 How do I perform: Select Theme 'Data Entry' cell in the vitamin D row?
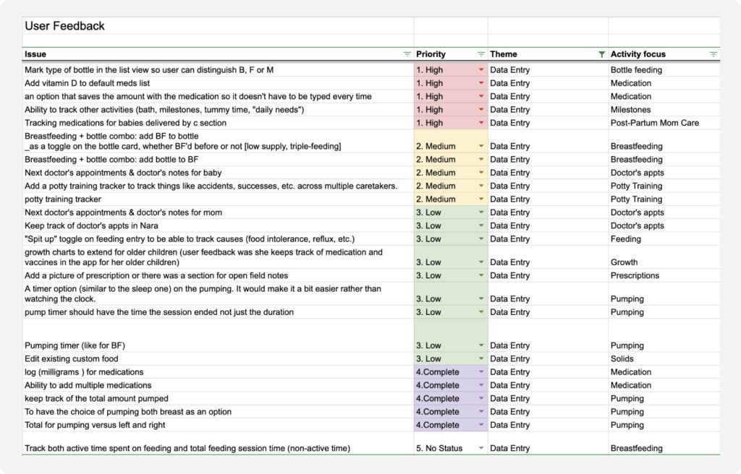[x=549, y=83]
